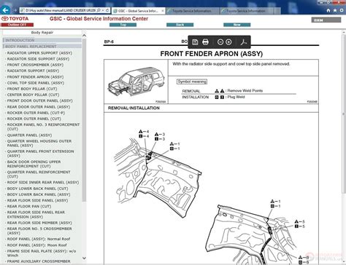The image size is (346, 265).
Task: Open CENTER BODY PILLAR (CUT)
Action: click(x=33, y=95)
